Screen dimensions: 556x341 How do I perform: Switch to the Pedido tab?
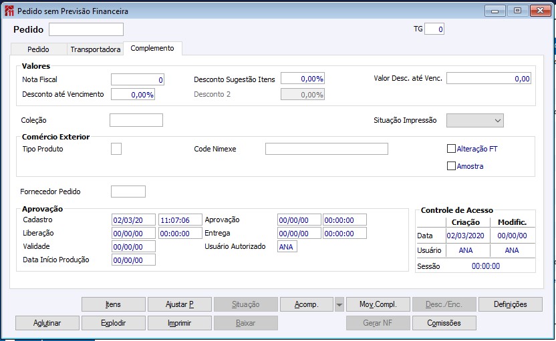click(39, 49)
